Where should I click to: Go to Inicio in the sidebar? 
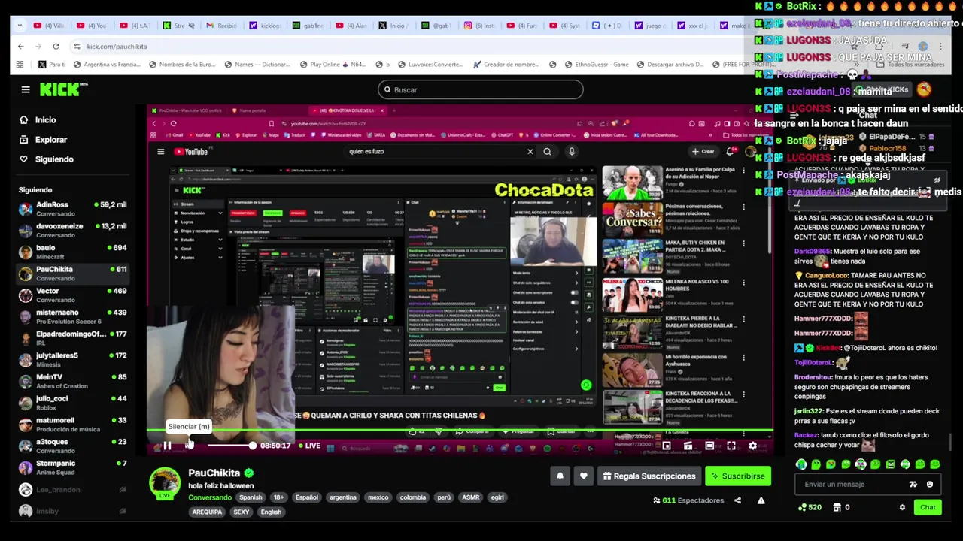[45, 120]
